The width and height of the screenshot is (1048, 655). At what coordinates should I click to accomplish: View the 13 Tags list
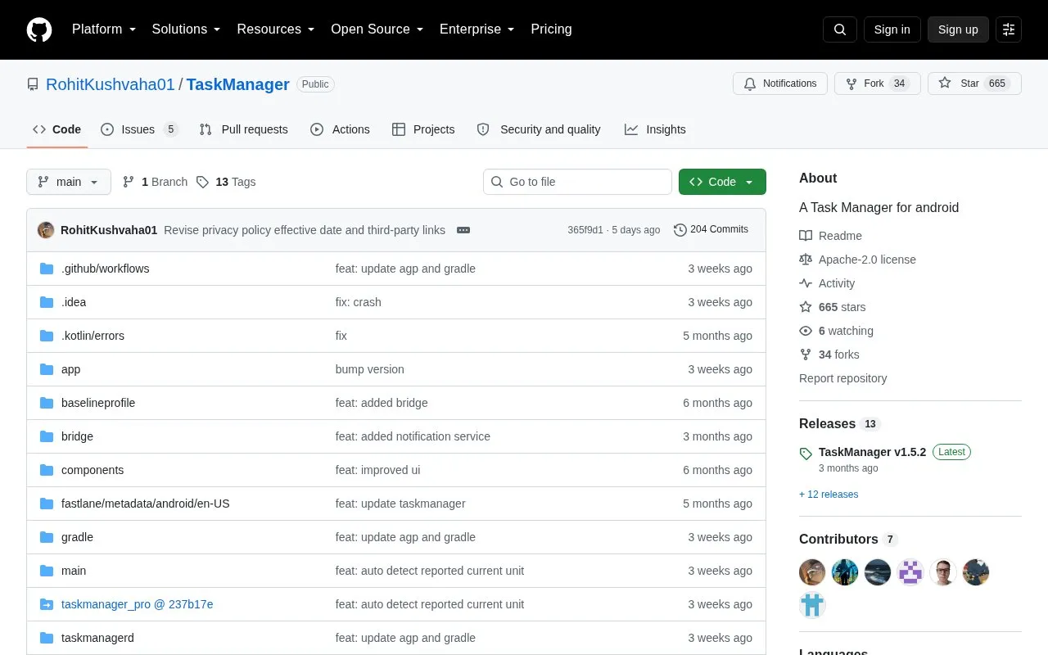226,182
